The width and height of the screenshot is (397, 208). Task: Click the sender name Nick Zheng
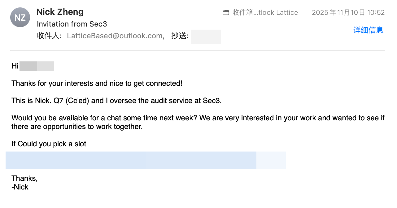[60, 12]
